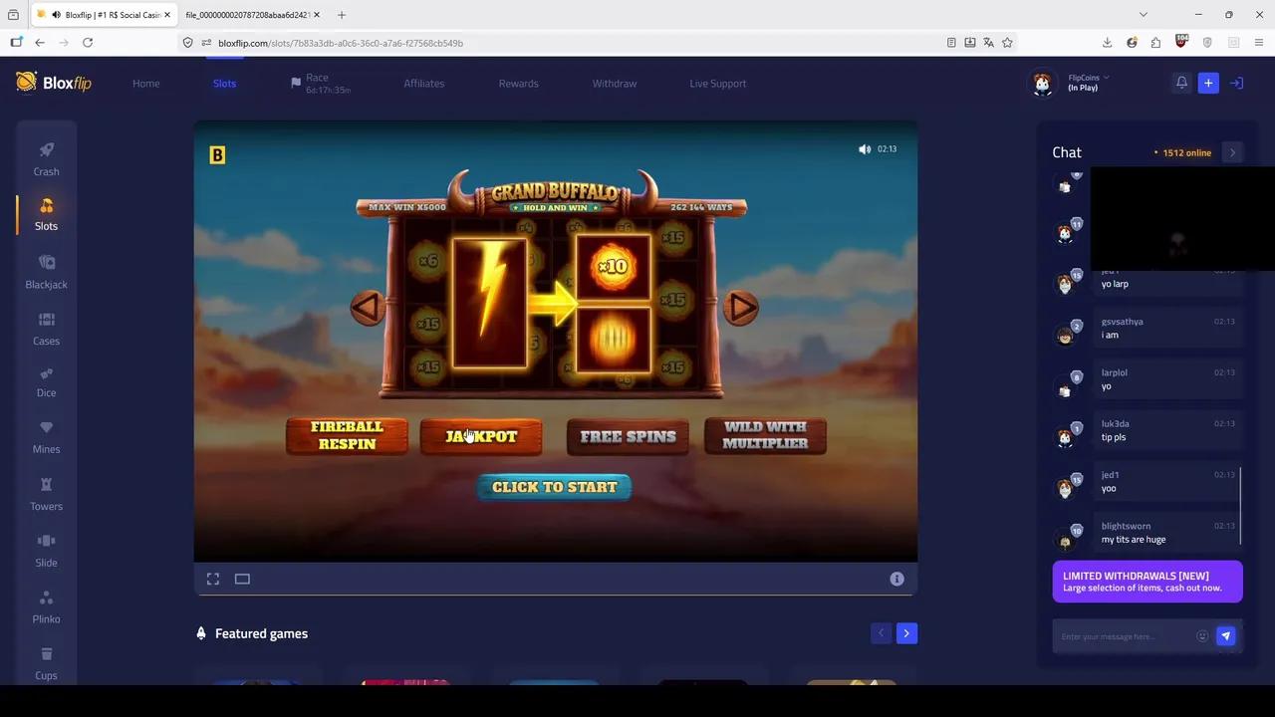
Task: Select Fireball Respin feature button
Action: (347, 436)
